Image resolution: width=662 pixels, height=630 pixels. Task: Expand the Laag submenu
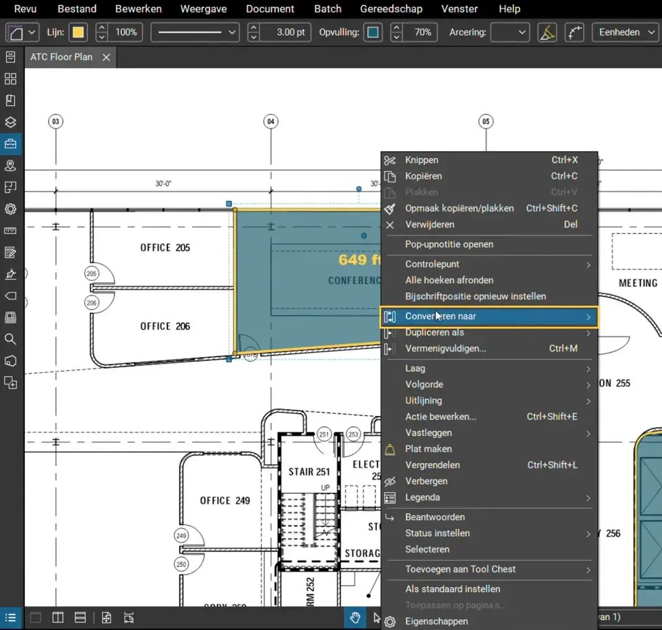[489, 368]
